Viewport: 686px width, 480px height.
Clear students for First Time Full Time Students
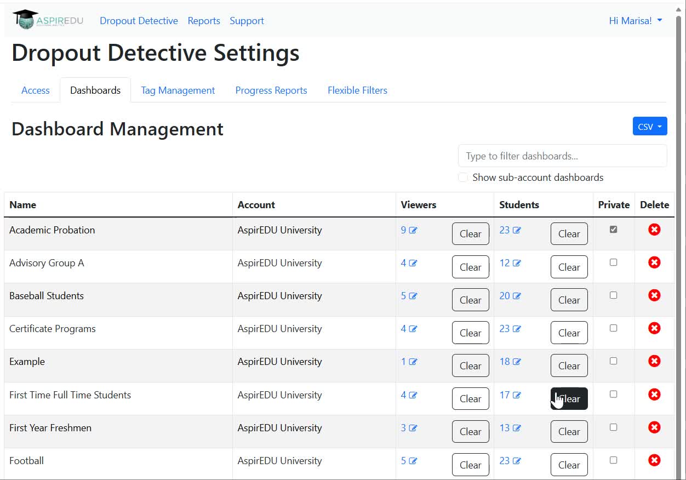(x=569, y=399)
